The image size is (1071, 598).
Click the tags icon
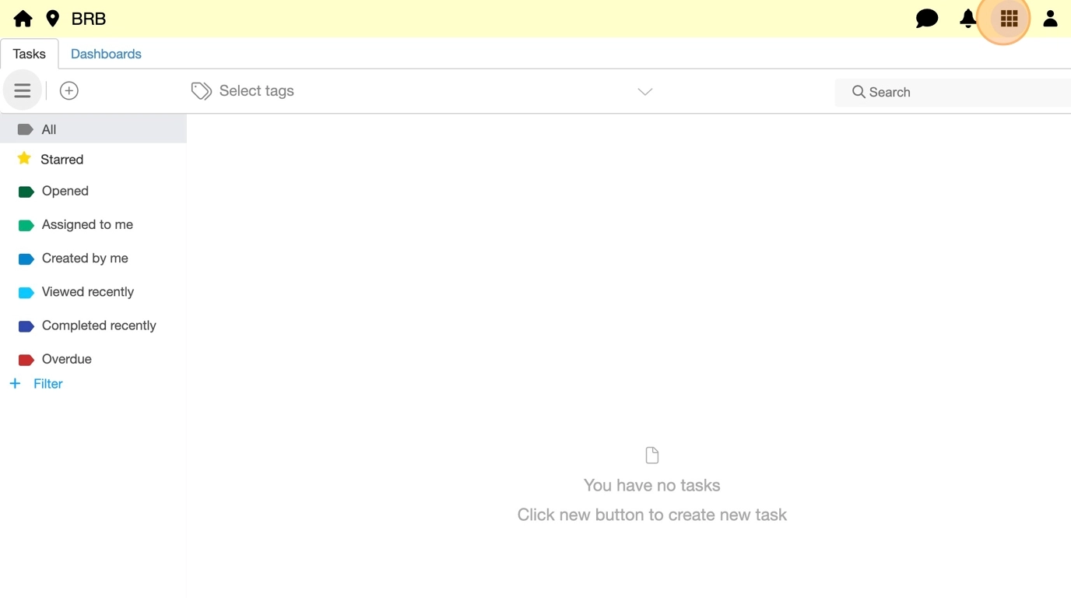(x=201, y=91)
